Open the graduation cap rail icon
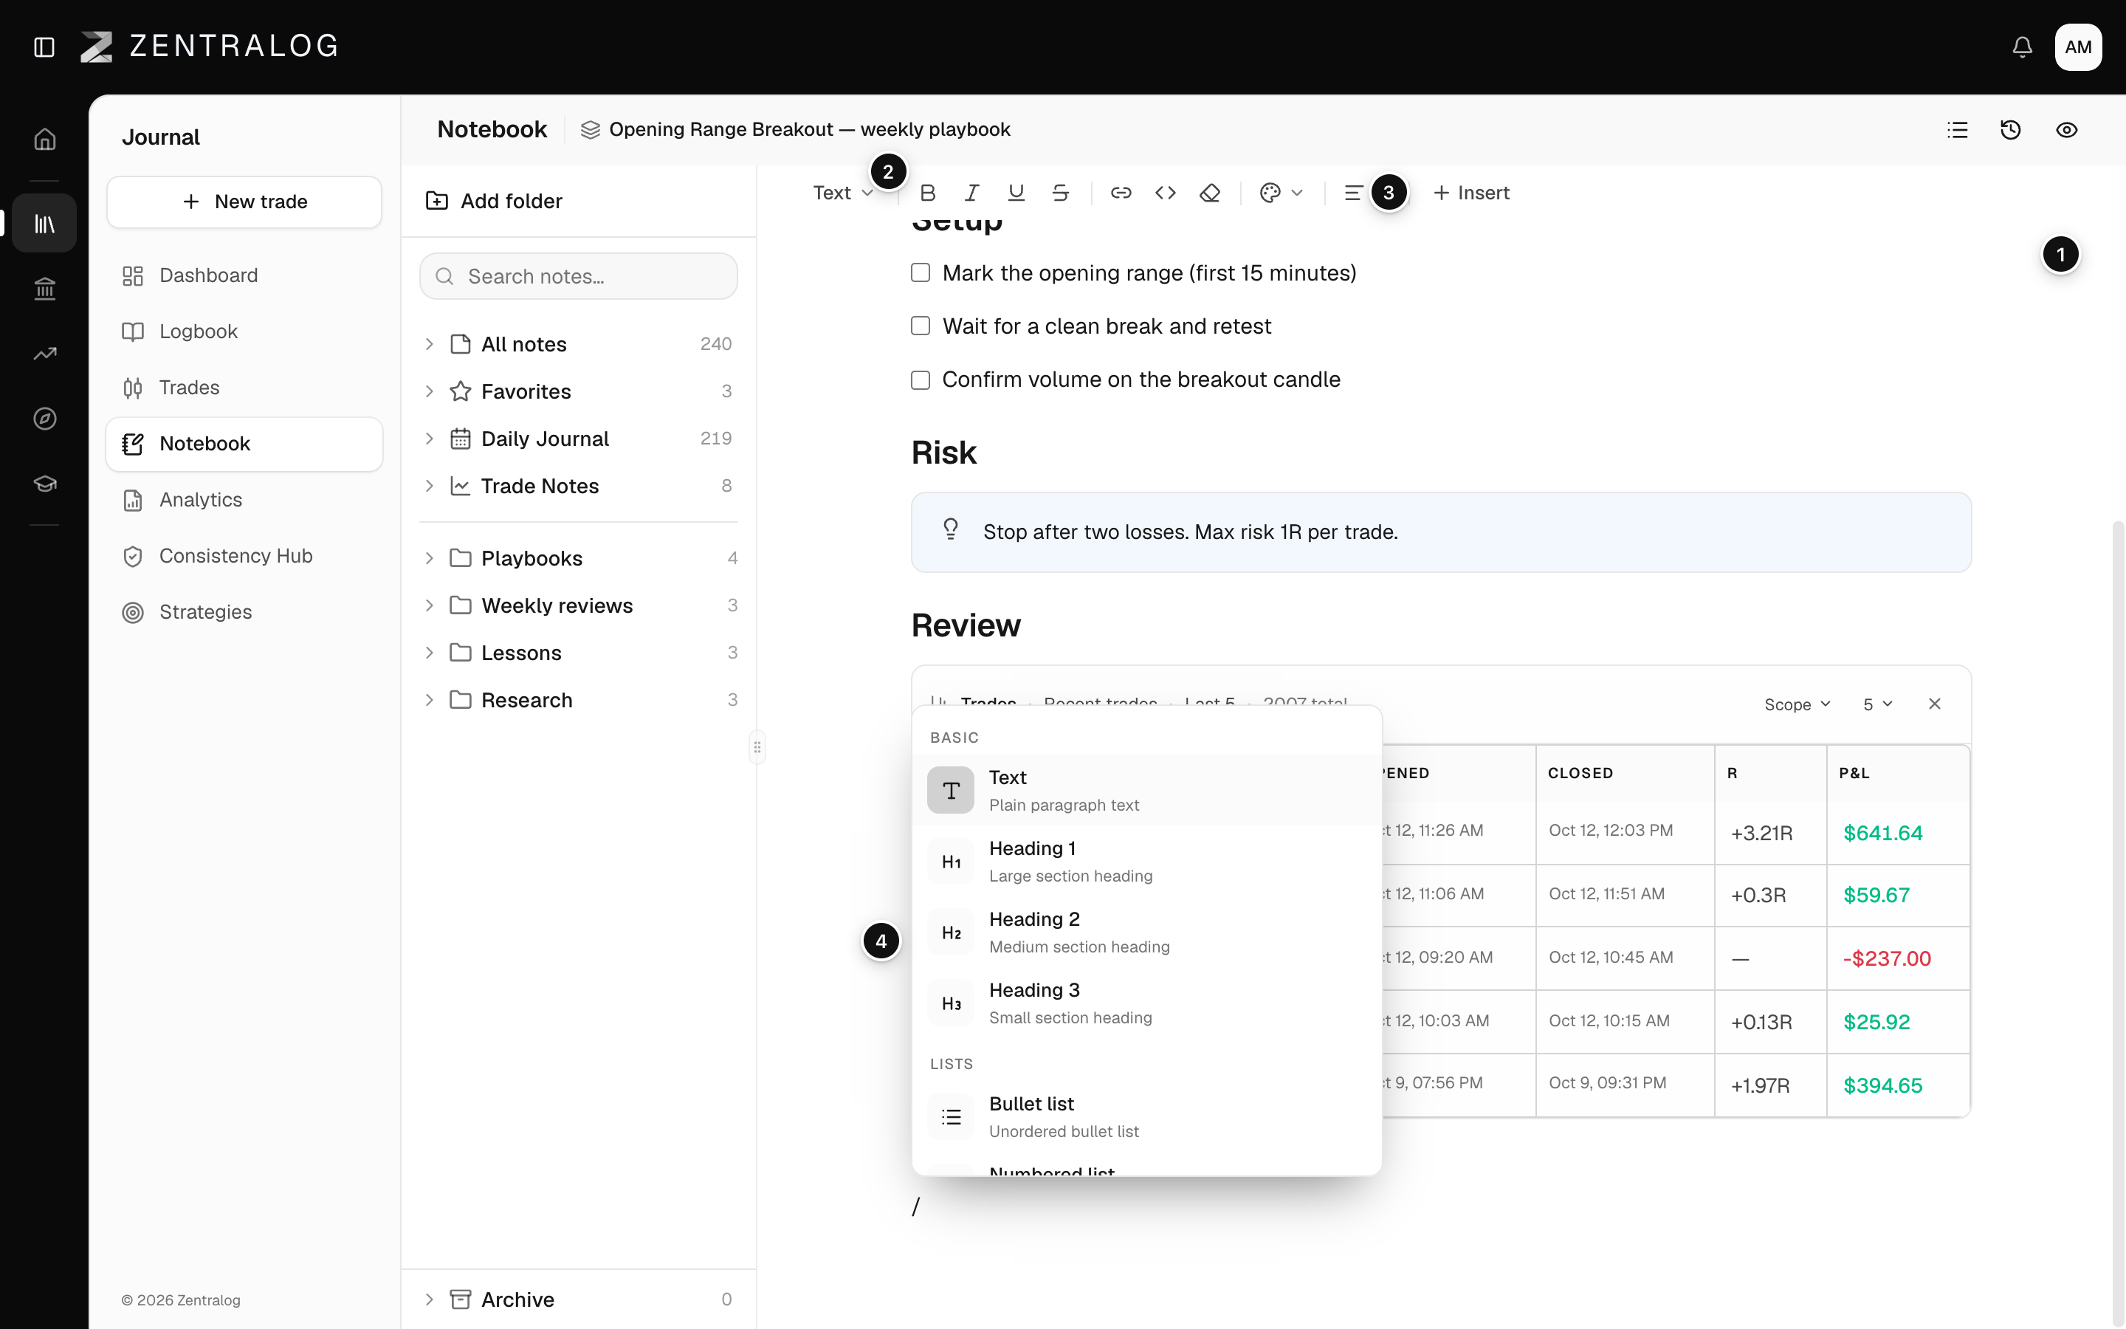The width and height of the screenshot is (2126, 1329). tap(45, 484)
